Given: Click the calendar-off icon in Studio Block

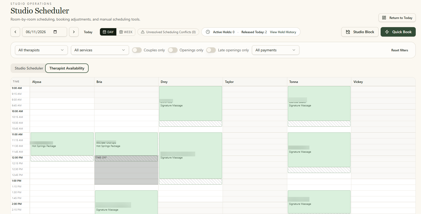Looking at the screenshot, I should [x=348, y=32].
